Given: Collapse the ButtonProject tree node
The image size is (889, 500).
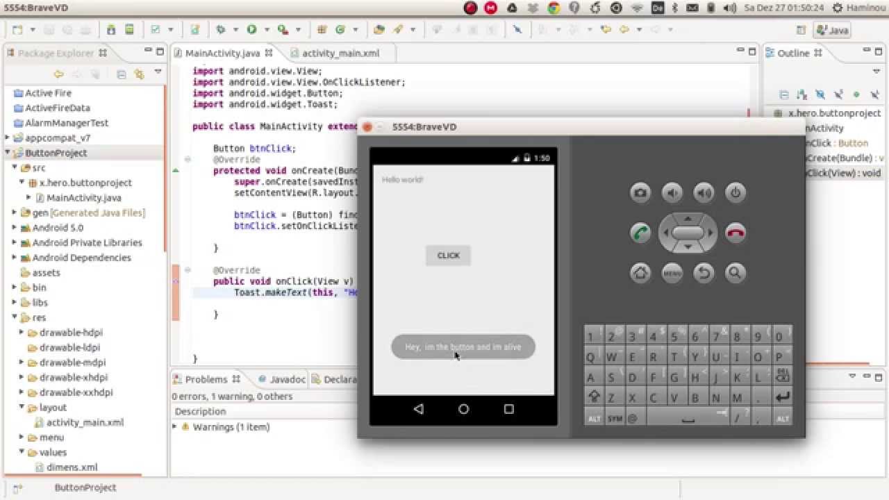Looking at the screenshot, I should pyautogui.click(x=8, y=153).
